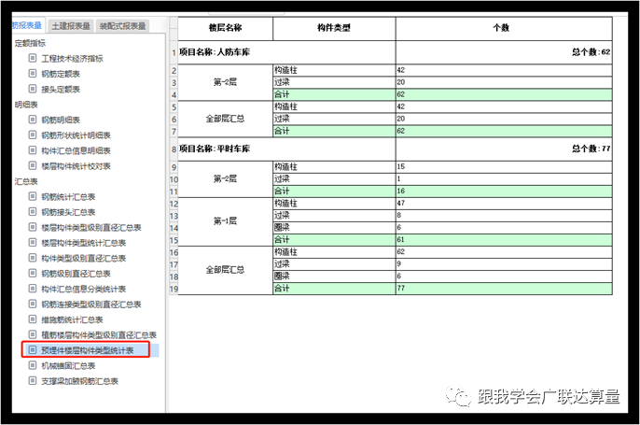The width and height of the screenshot is (640, 425).
Task: Click the 总个数:62 cell
Action: 504,52
